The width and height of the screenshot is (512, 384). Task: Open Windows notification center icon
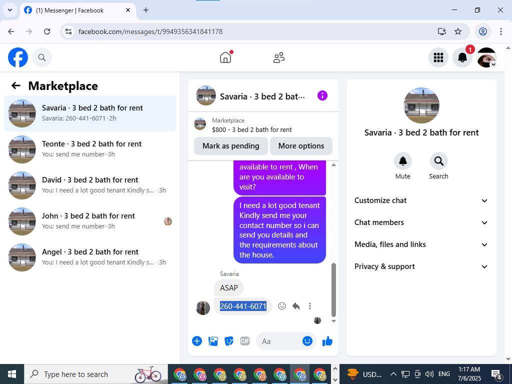[x=496, y=374]
